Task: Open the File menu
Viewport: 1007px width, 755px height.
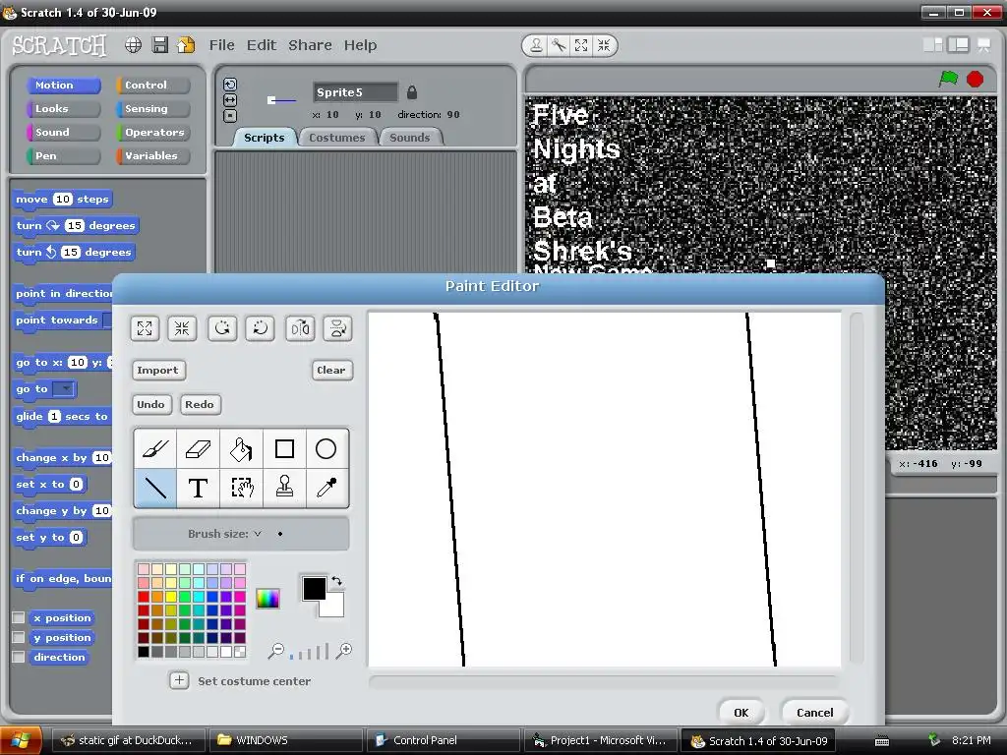Action: [x=221, y=45]
